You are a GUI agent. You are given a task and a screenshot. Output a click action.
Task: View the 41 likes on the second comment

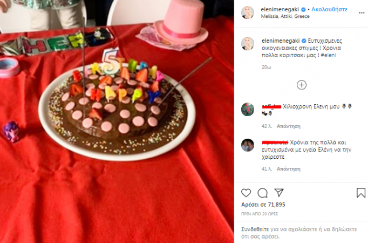point(267,169)
